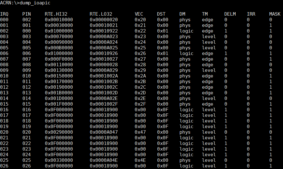Click RTE.LO32 value 0x0000A025
Image resolution: width=283 pixels, height=169 pixels.
tap(104, 48)
